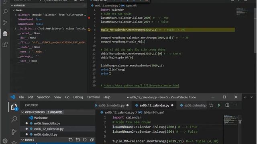Maximize the lower VS Code window

click(224, 97)
